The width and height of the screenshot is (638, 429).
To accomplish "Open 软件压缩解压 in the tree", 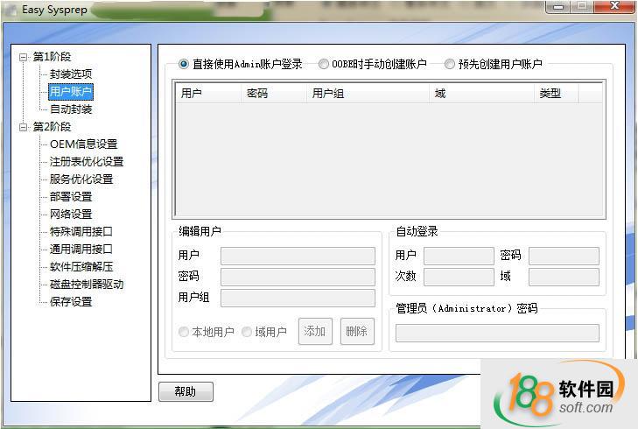I will 81,267.
